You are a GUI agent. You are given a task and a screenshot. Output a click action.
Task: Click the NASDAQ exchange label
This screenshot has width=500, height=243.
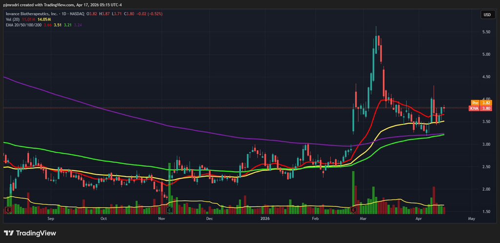(x=77, y=14)
